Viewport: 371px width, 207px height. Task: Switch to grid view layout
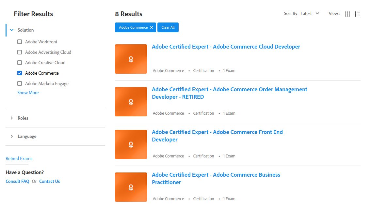click(347, 14)
